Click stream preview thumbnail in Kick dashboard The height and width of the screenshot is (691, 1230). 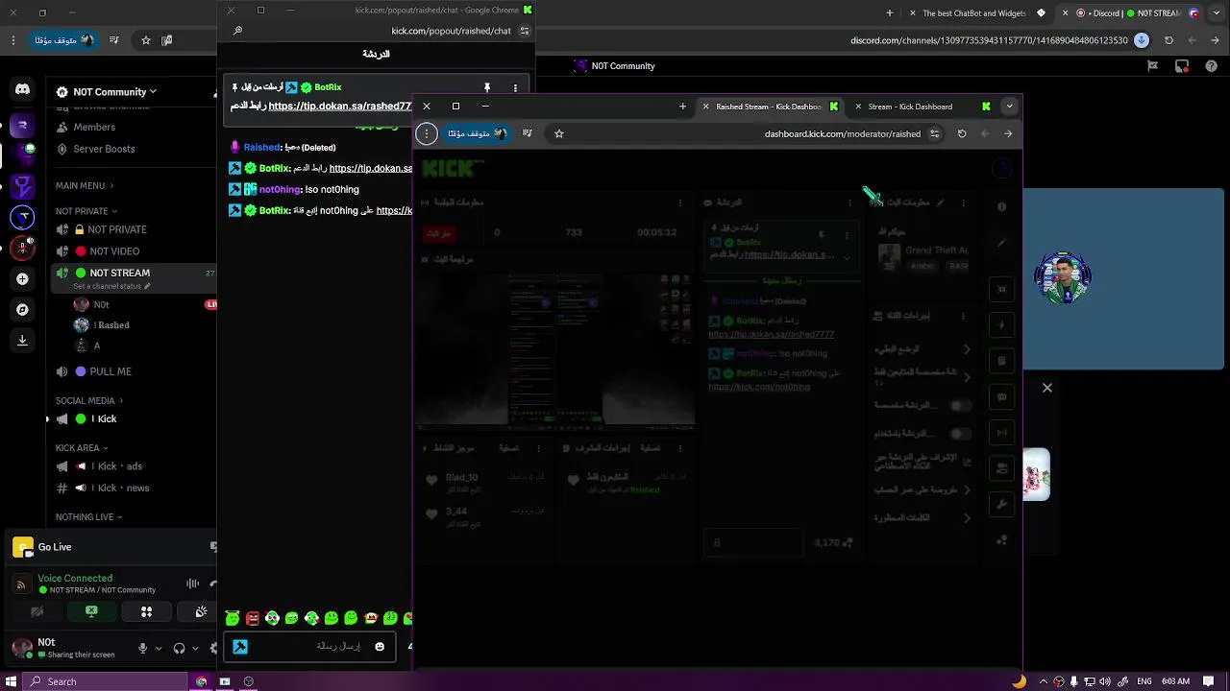tap(556, 349)
